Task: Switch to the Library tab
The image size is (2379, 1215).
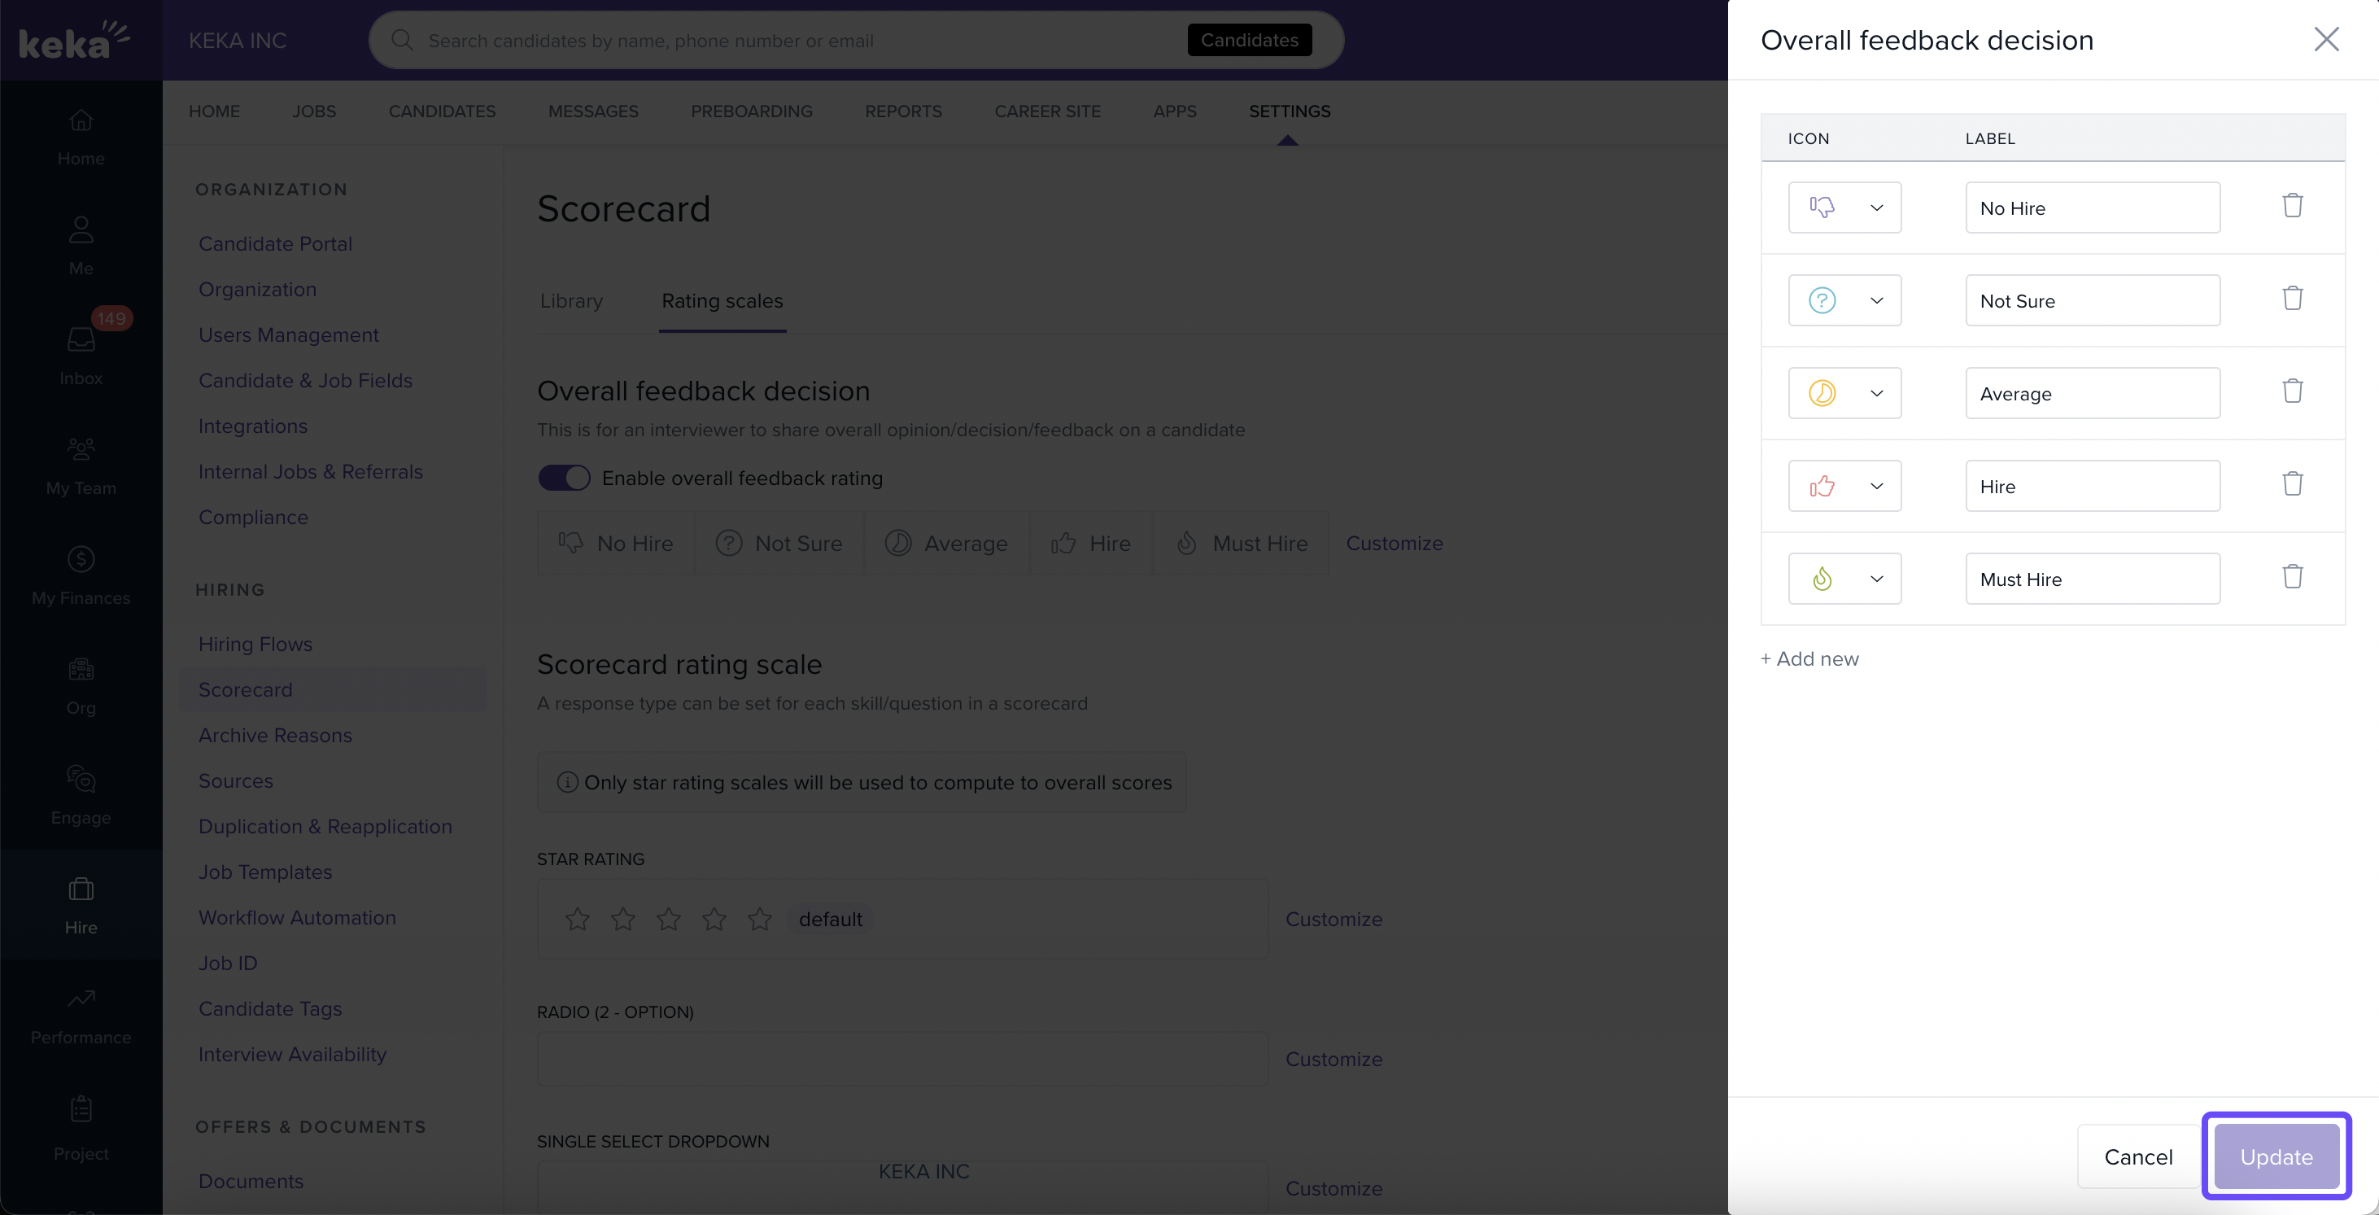Action: click(x=570, y=301)
